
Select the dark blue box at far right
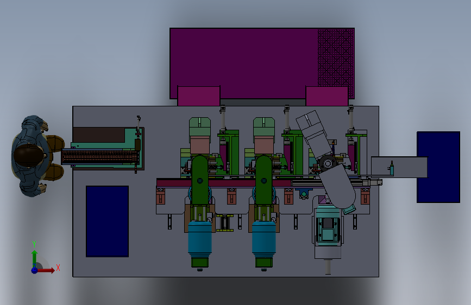coord(438,167)
